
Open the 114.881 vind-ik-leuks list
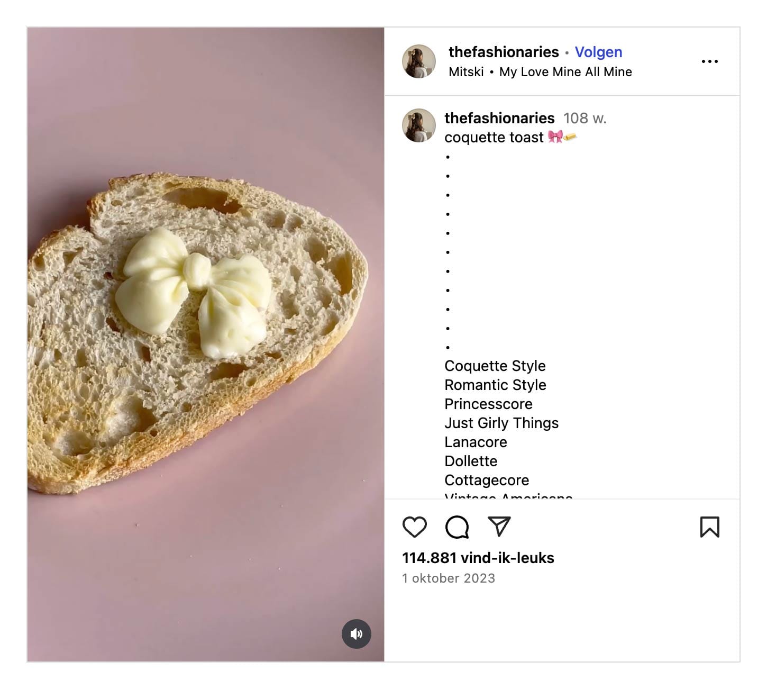(x=478, y=557)
